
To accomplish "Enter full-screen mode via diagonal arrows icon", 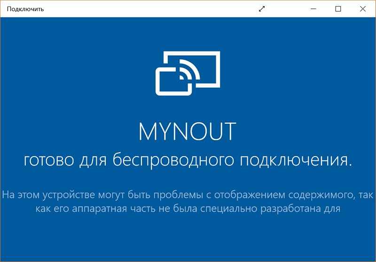I will [262, 9].
